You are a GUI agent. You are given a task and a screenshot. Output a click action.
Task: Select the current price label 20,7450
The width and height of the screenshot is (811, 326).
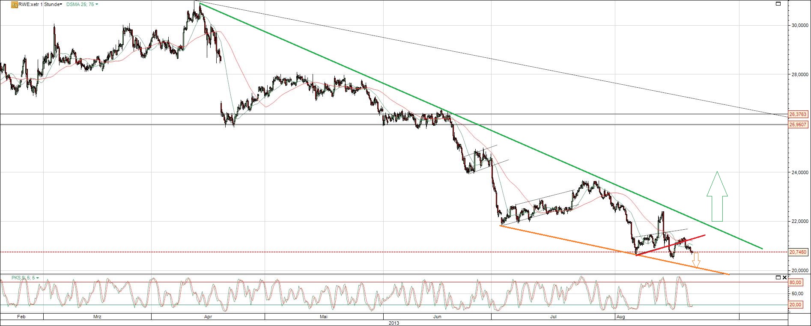click(798, 252)
